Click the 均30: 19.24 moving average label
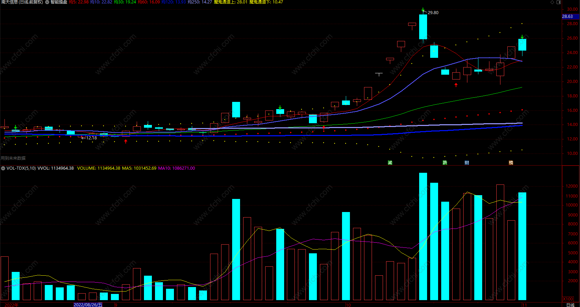The height and width of the screenshot is (307, 580). coord(125,2)
